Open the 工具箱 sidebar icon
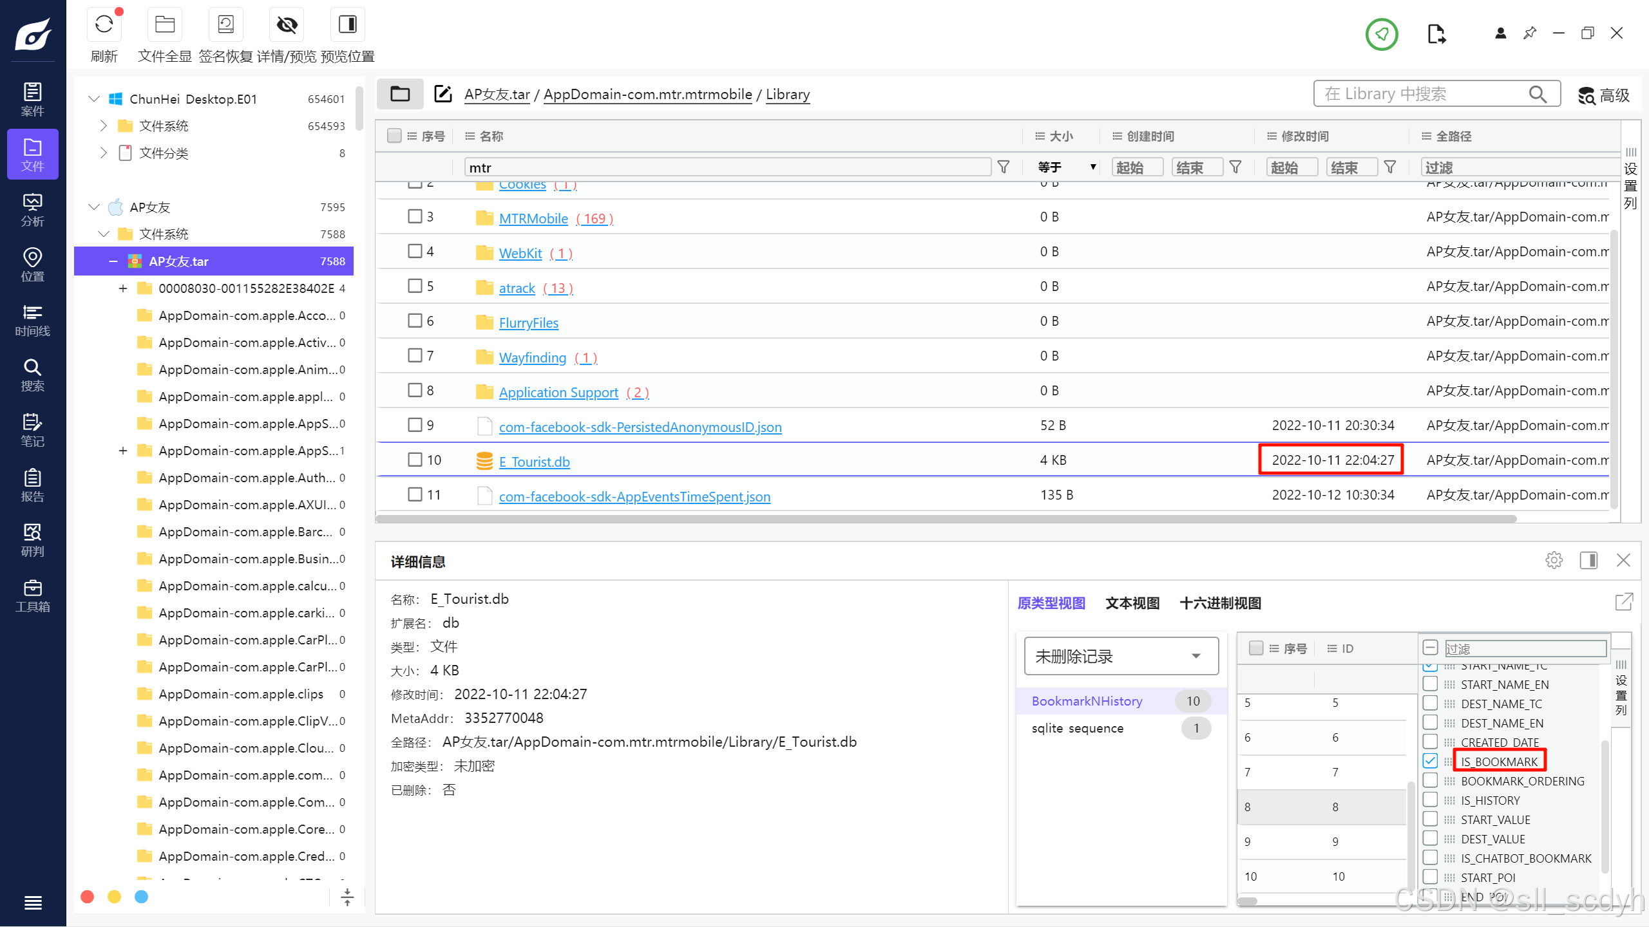1649x927 pixels. coord(32,595)
